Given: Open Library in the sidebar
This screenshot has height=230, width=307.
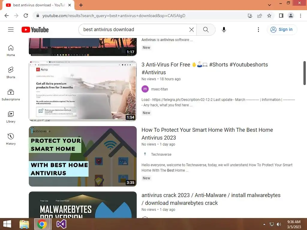Looking at the screenshot, I should 11,117.
